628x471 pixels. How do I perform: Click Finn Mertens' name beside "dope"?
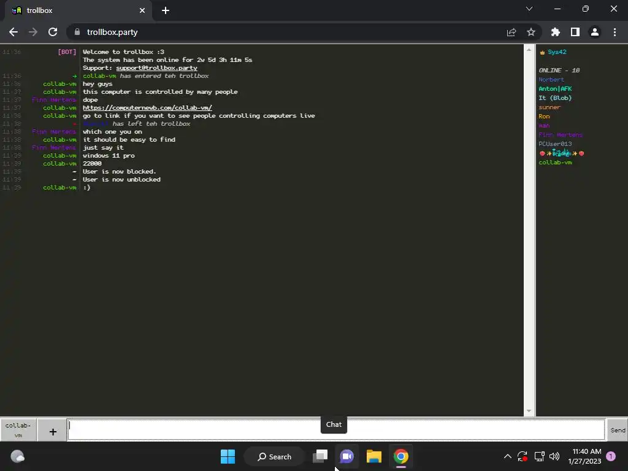[54, 100]
